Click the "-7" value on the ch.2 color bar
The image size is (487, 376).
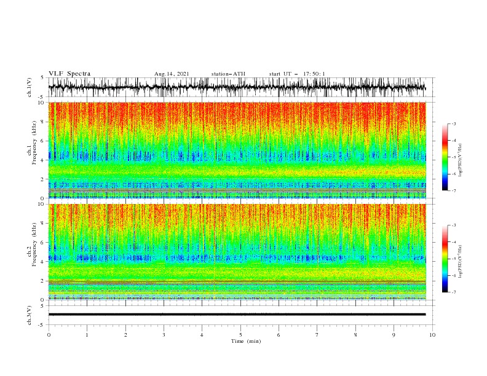(x=453, y=292)
